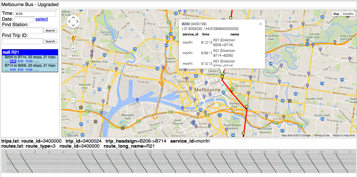The width and height of the screenshot is (357, 177).
Task: Pan the map right with arrow control
Action: pyautogui.click(x=77, y=21)
